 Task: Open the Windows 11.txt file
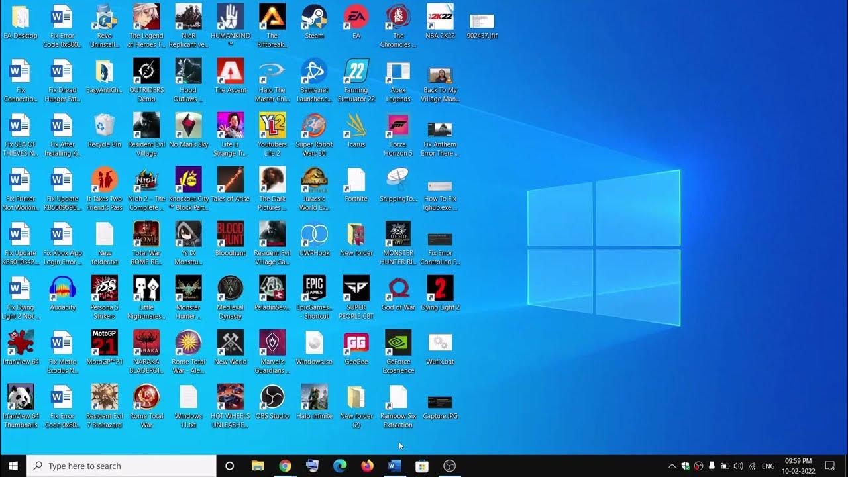(x=188, y=406)
